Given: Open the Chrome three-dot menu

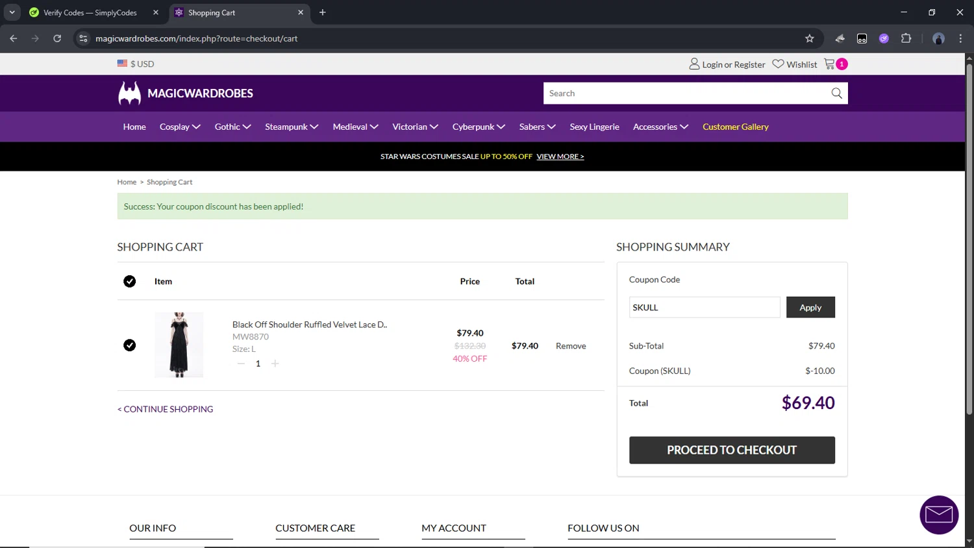Looking at the screenshot, I should [960, 38].
